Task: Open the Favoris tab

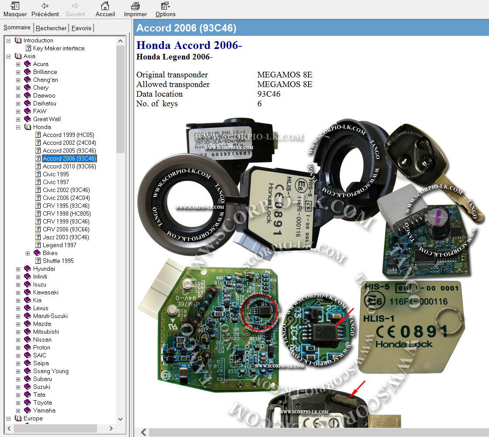Action: point(81,28)
